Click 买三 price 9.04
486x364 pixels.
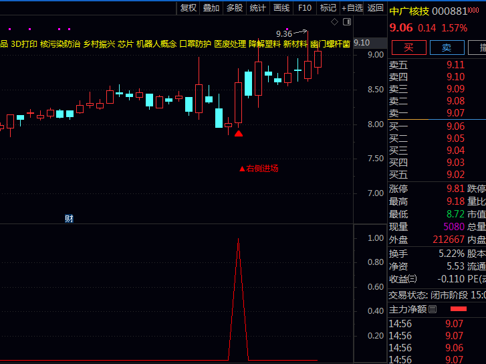pos(456,151)
